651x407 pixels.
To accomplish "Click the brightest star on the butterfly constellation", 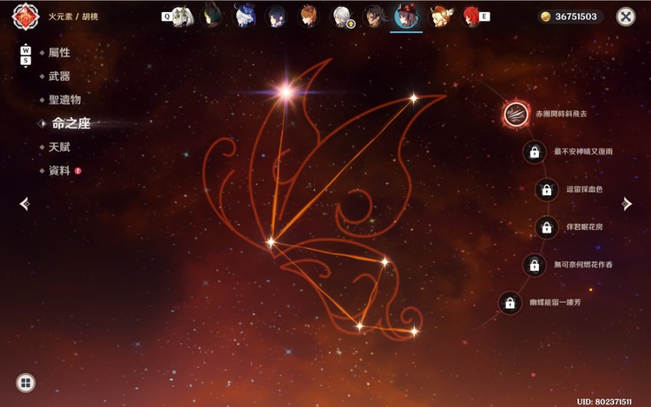I will [x=286, y=91].
